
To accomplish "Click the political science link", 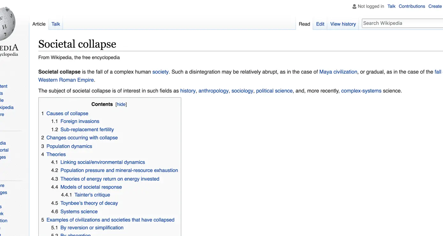I will point(274,91).
